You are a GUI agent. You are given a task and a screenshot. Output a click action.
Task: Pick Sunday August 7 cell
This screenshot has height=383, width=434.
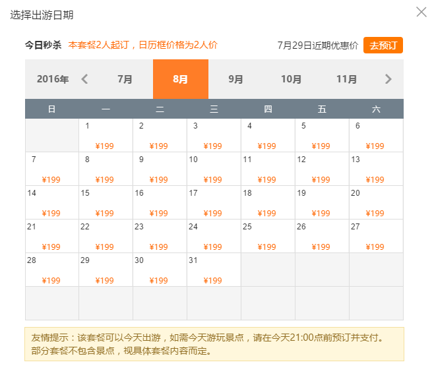coord(52,169)
